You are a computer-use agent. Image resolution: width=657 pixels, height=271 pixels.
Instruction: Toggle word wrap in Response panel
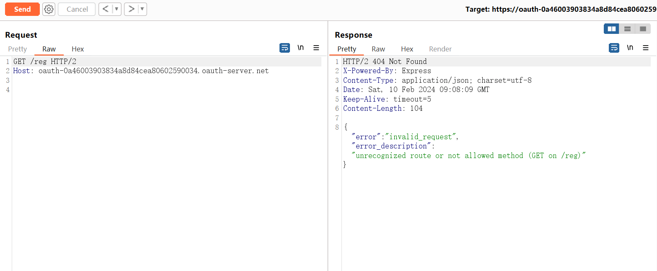pos(614,48)
